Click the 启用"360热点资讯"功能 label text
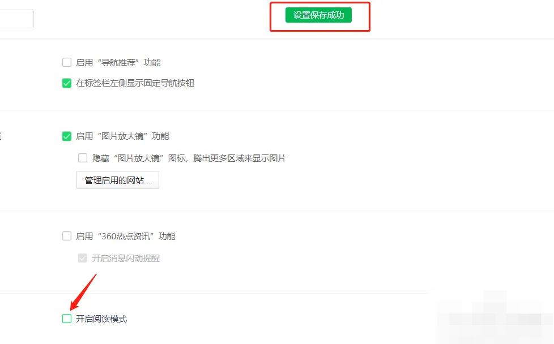 [126, 236]
